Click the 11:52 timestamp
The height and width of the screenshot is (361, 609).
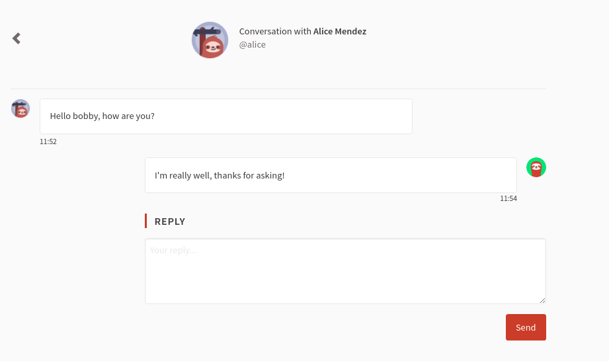coord(48,141)
